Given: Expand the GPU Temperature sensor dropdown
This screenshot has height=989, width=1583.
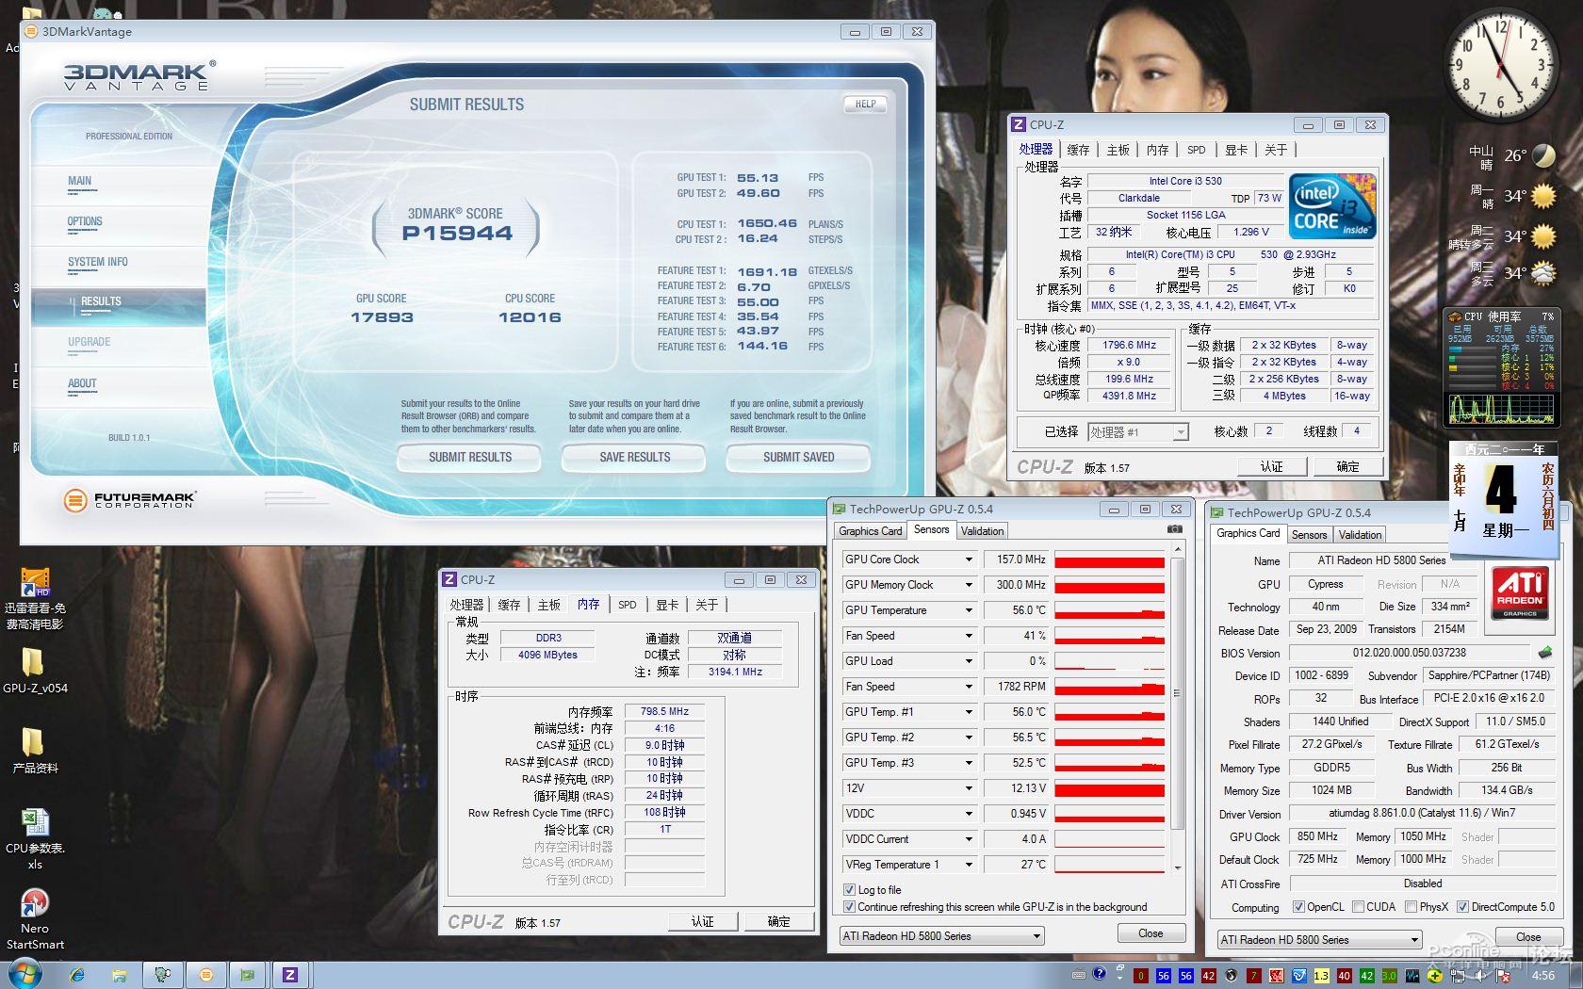Looking at the screenshot, I should pos(968,610).
